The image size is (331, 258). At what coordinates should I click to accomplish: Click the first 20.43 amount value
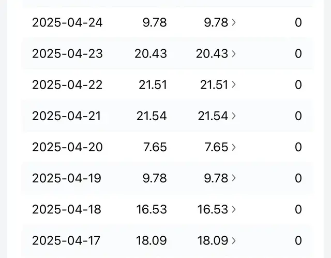click(x=151, y=54)
